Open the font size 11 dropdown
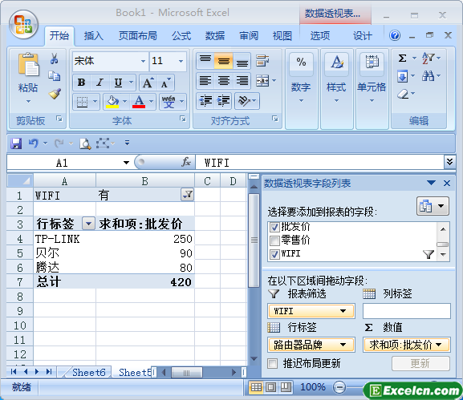The image size is (463, 400). tap(181, 61)
